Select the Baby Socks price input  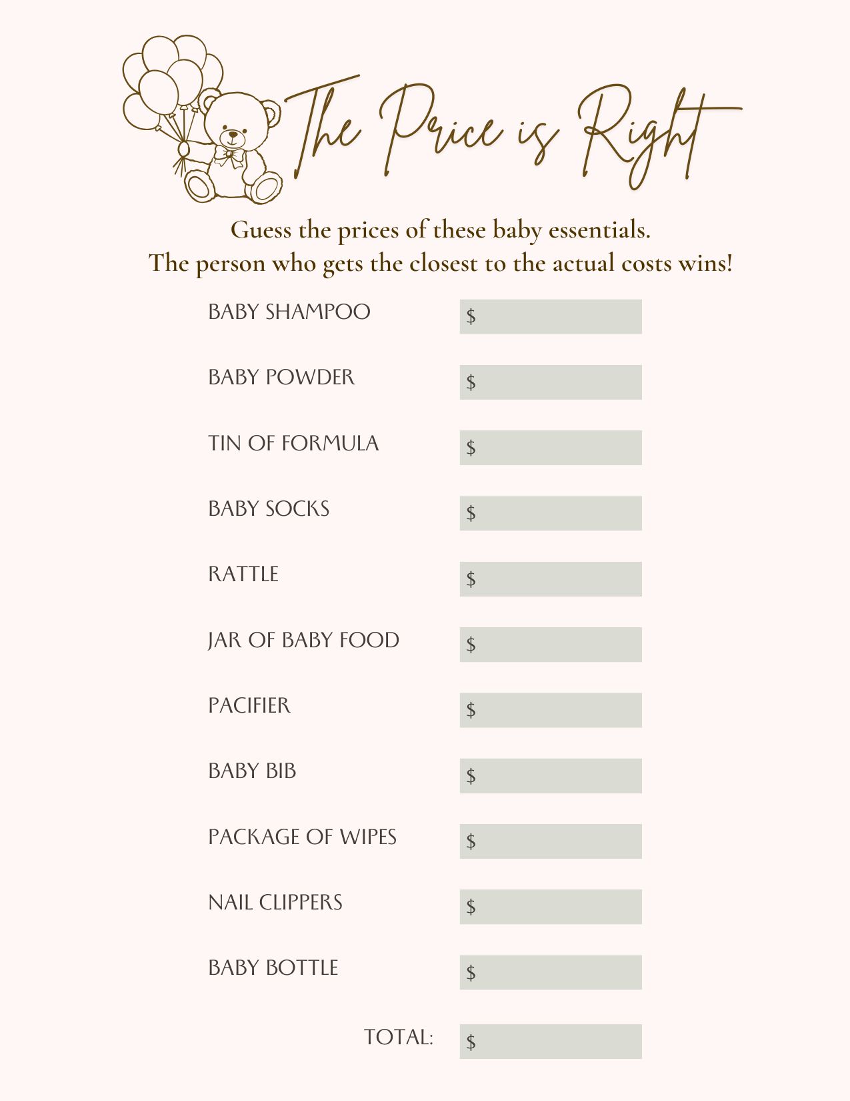coord(551,513)
